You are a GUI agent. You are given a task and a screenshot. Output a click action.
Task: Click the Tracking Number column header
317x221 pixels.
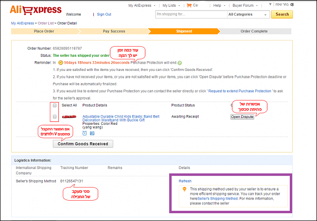(74, 168)
